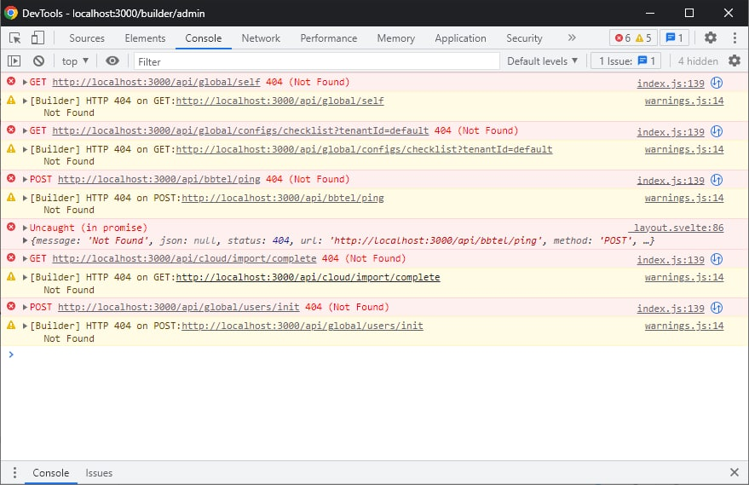Expand the POST api/global/users/init error entry
The width and height of the screenshot is (749, 485).
25,307
